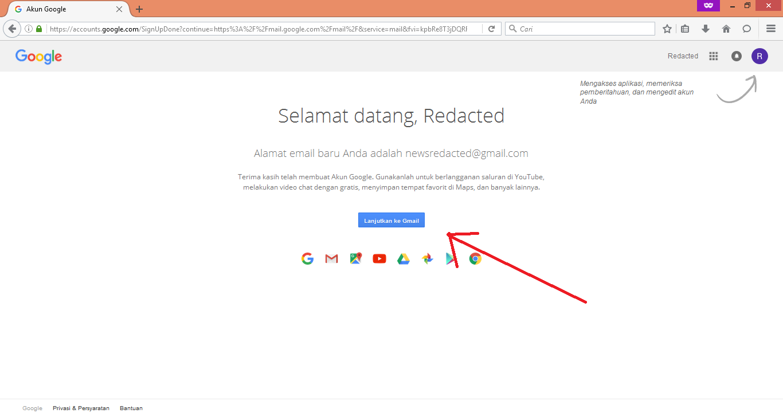The width and height of the screenshot is (783, 417).
Task: Open the Privasi & Persyaratan footer link
Action: (81, 408)
